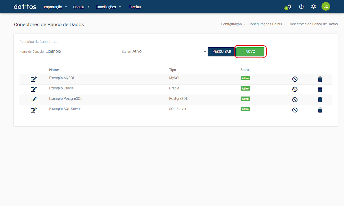The width and height of the screenshot is (344, 206).
Task: Click edit icon for Exemplo PostgreSQL
Action: click(x=34, y=100)
